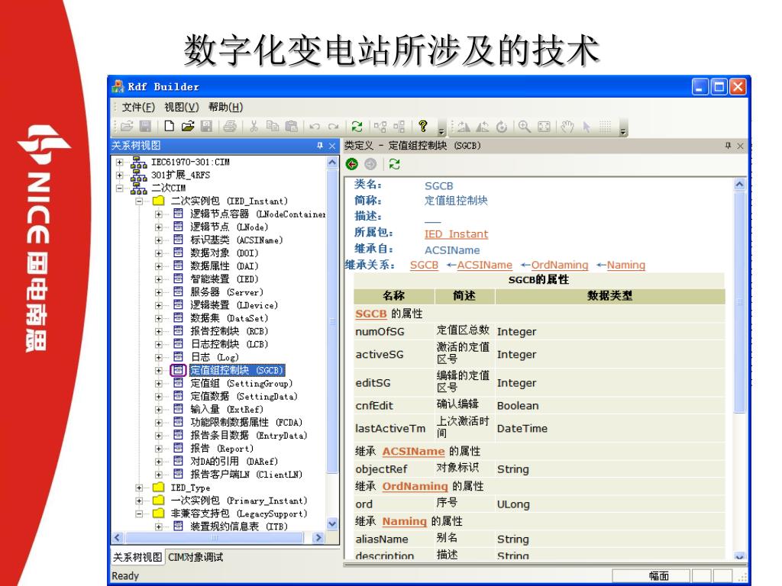Select 数据集 (DataSet) in the tree
The width and height of the screenshot is (782, 586).
pyautogui.click(x=229, y=318)
